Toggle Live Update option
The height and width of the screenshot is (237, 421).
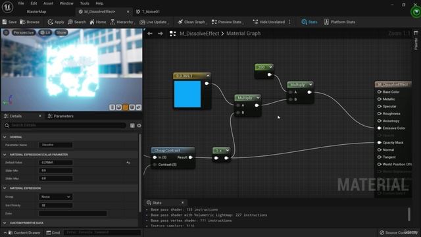pos(154,22)
